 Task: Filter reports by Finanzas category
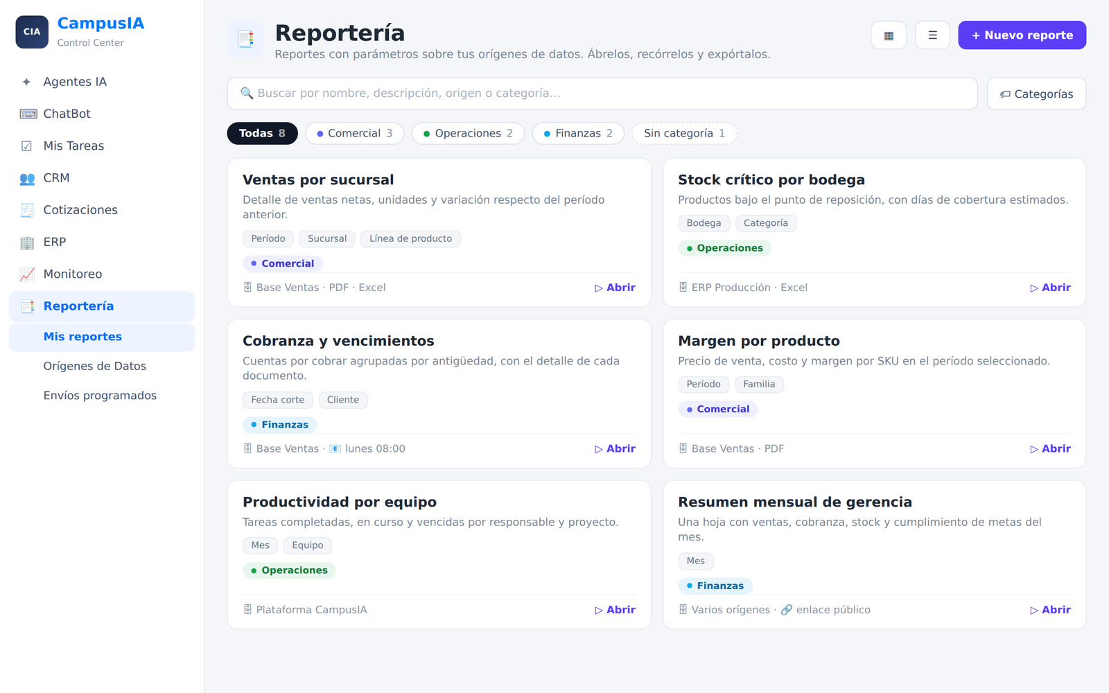pos(578,133)
